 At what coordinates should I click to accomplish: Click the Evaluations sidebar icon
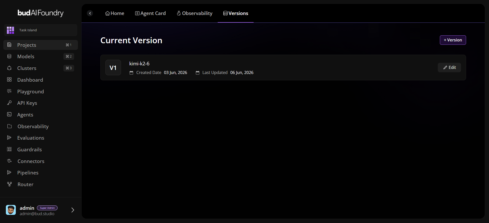(x=9, y=138)
